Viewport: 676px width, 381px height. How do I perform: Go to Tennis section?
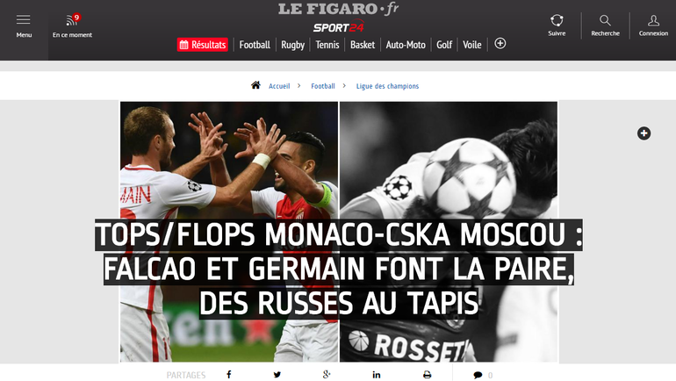(x=327, y=45)
